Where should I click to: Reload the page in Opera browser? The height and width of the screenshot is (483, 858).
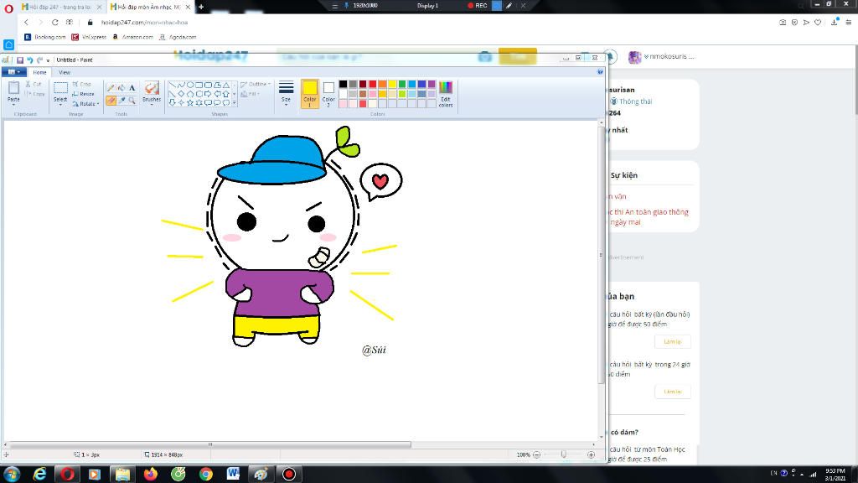click(54, 23)
